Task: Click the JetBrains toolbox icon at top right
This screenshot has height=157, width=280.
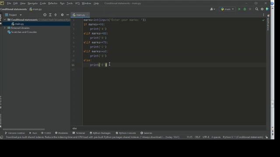Action: [267, 9]
